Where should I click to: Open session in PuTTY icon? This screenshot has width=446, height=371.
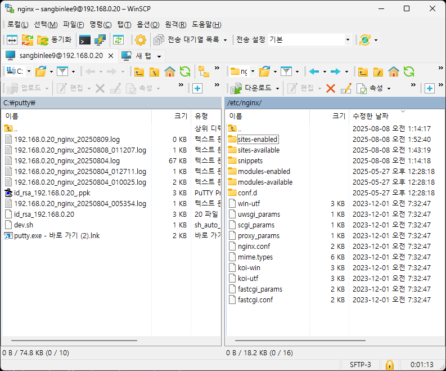pos(100,40)
